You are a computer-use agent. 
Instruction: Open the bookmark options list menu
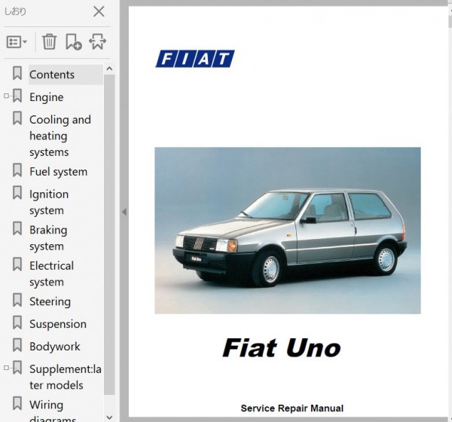[x=17, y=42]
